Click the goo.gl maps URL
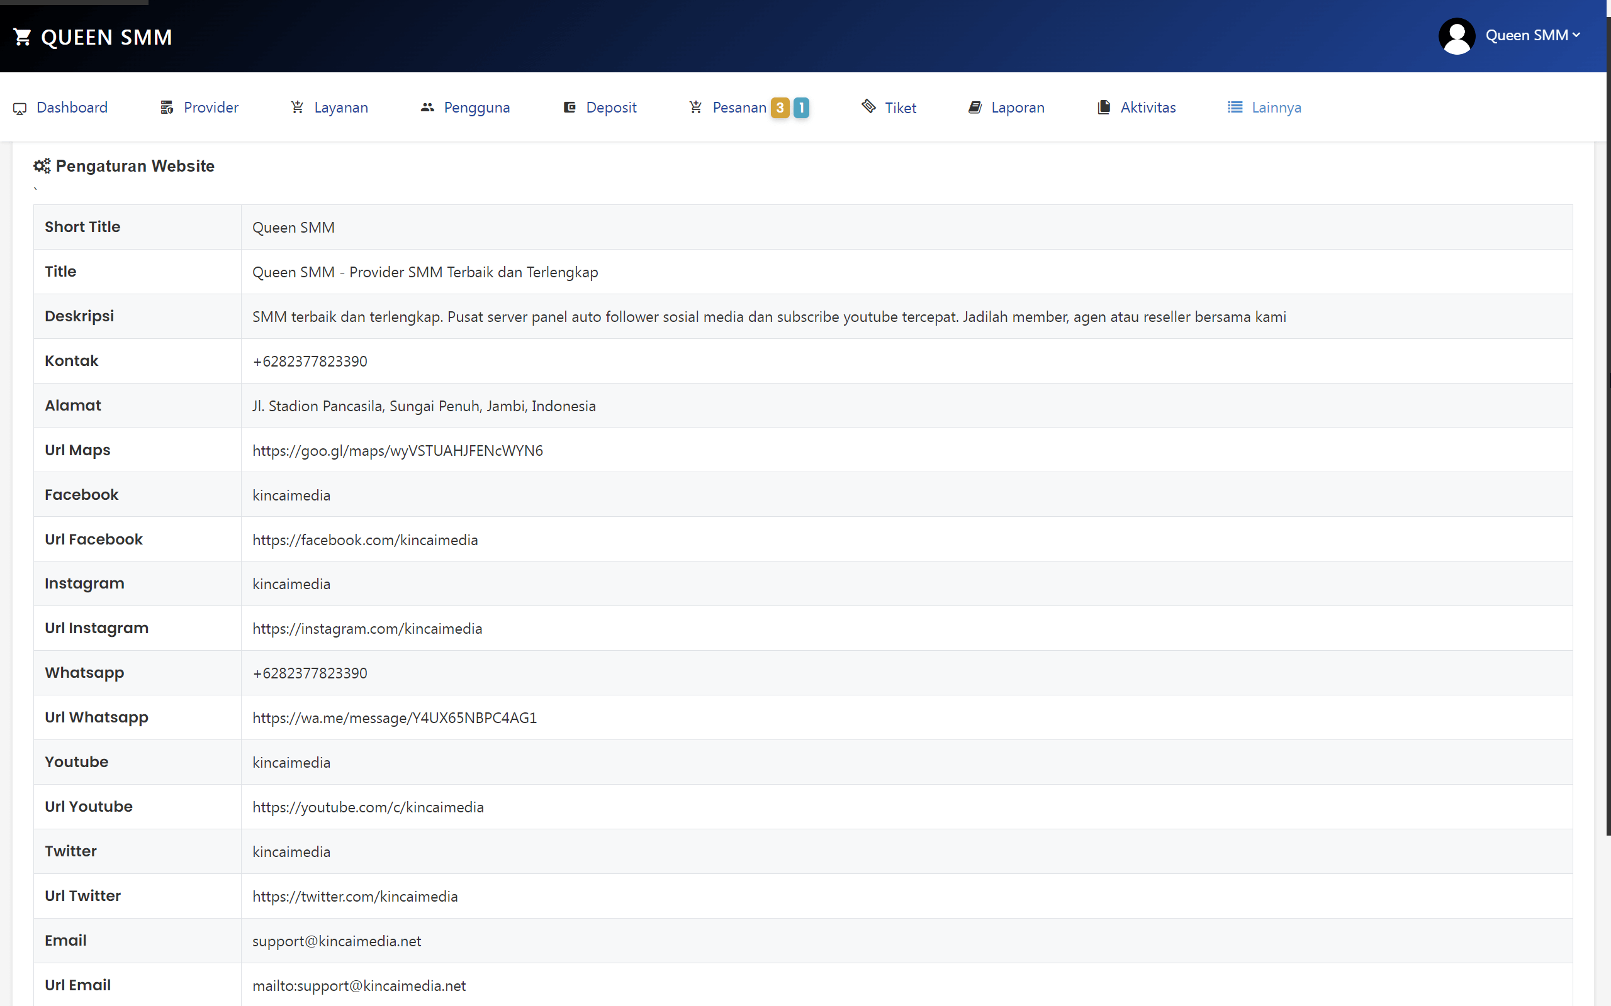The width and height of the screenshot is (1611, 1006). [x=398, y=450]
